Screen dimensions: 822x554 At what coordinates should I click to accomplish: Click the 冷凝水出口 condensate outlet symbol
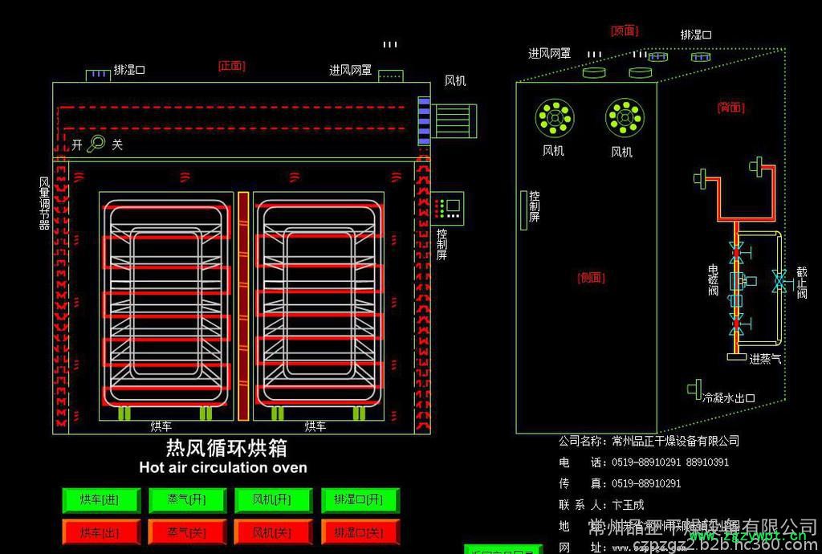(694, 390)
